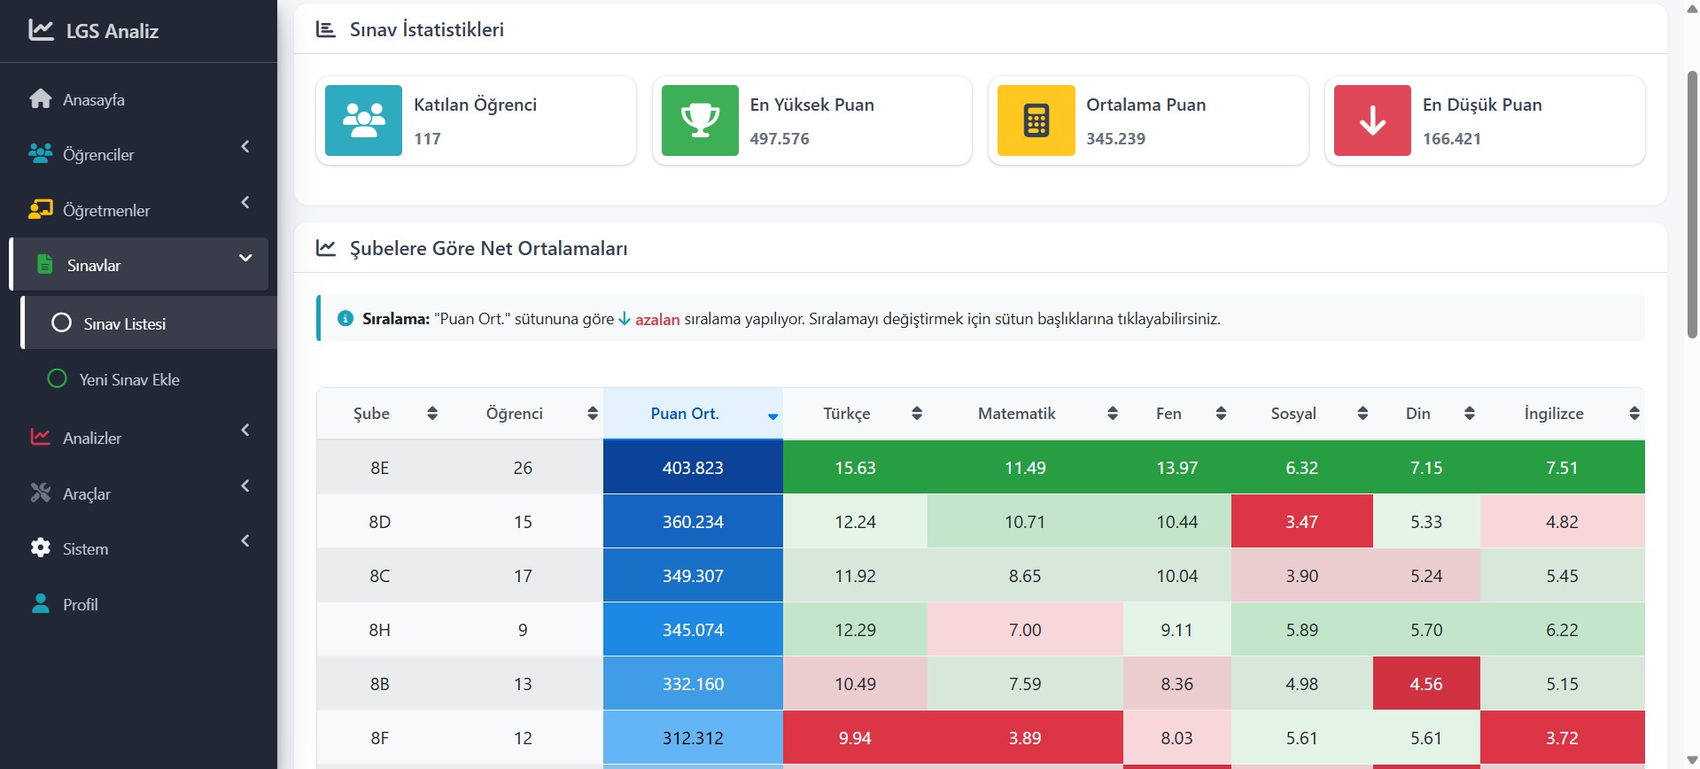Viewport: 1700px width, 769px height.
Task: Collapse the Sınavlar menu chevron
Action: click(x=245, y=258)
